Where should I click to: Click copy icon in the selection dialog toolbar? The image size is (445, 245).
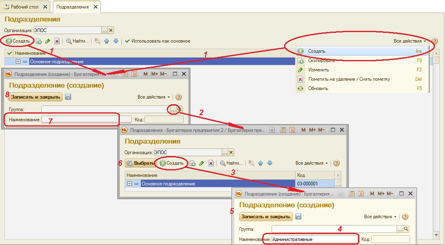click(x=193, y=163)
